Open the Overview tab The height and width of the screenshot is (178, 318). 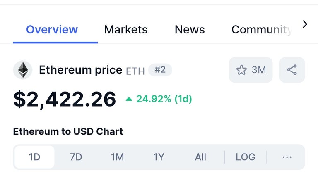coord(52,30)
